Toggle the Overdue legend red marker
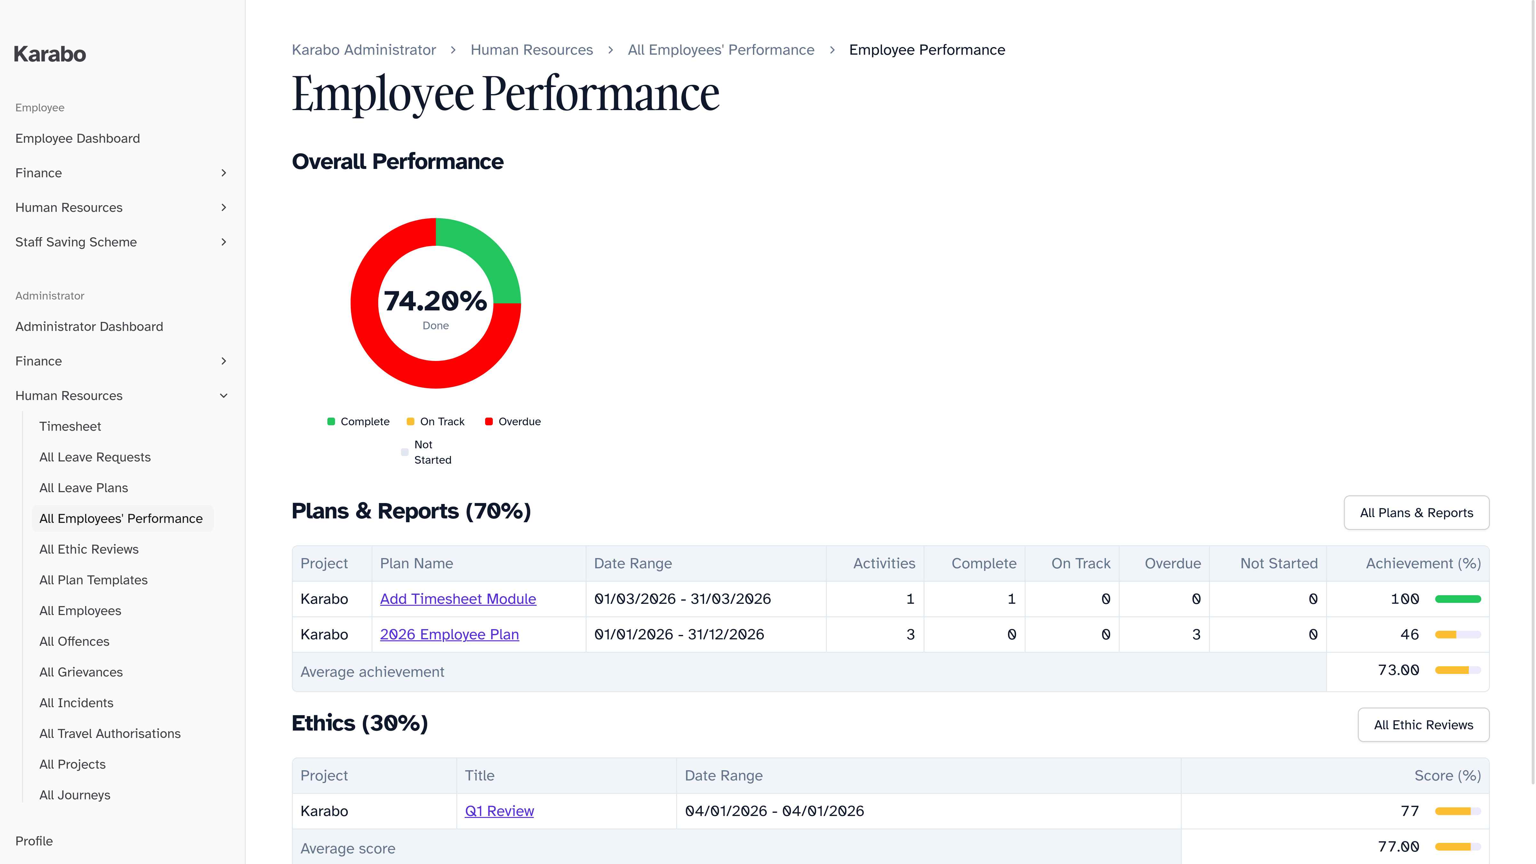The width and height of the screenshot is (1536, 864). click(x=488, y=421)
